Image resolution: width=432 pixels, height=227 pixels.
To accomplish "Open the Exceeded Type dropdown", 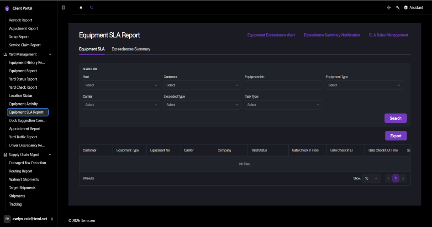I will (202, 105).
